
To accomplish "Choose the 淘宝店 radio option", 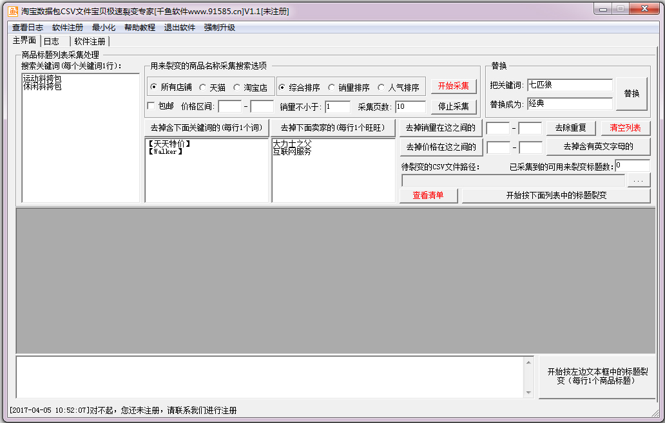I will click(x=237, y=88).
